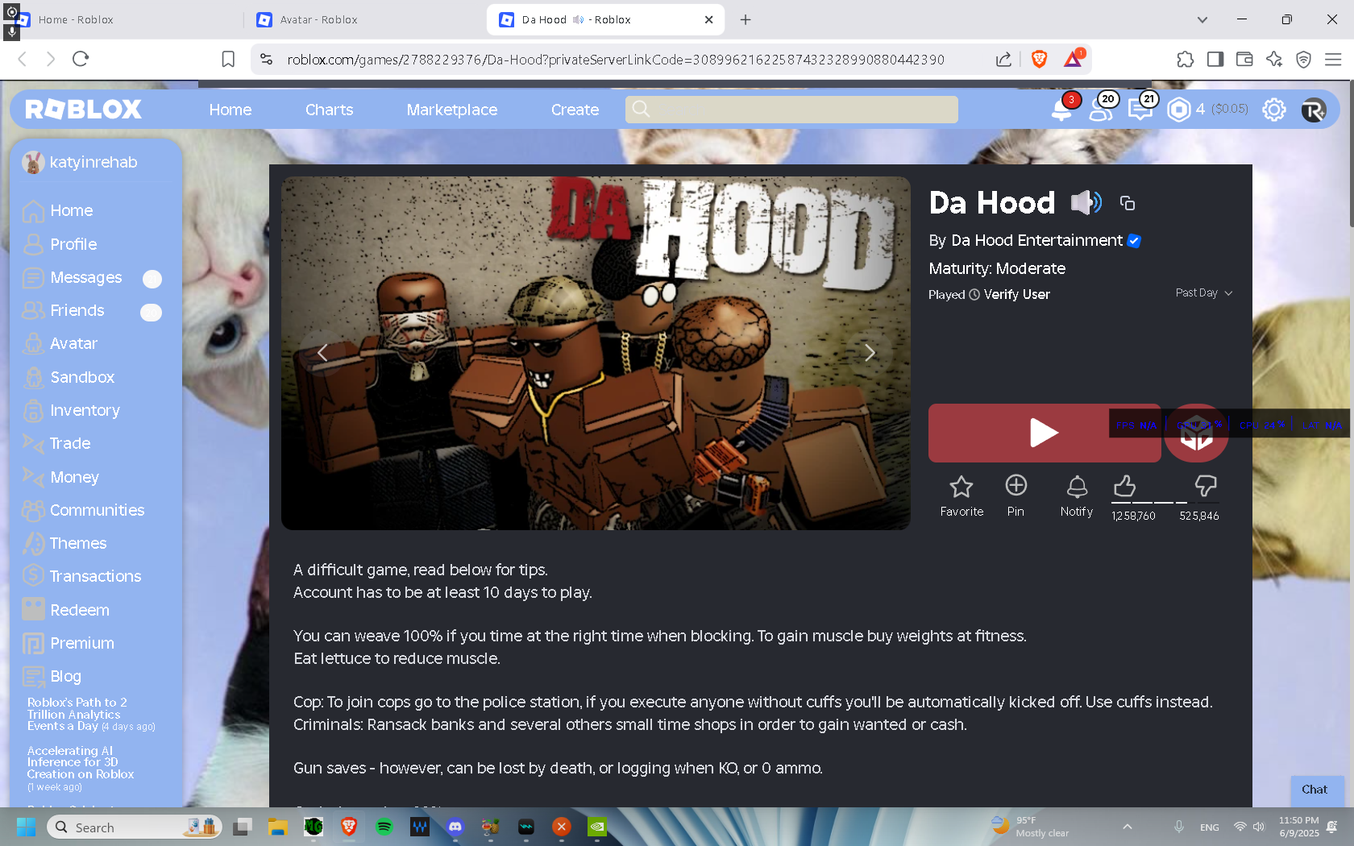
Task: Open Da Hood Entertainment creator link
Action: click(x=1036, y=241)
